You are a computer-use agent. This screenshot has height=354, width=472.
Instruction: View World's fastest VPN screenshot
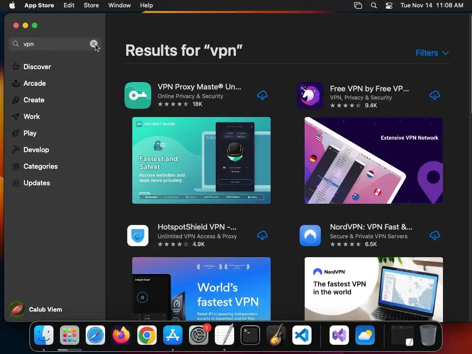coord(201,289)
